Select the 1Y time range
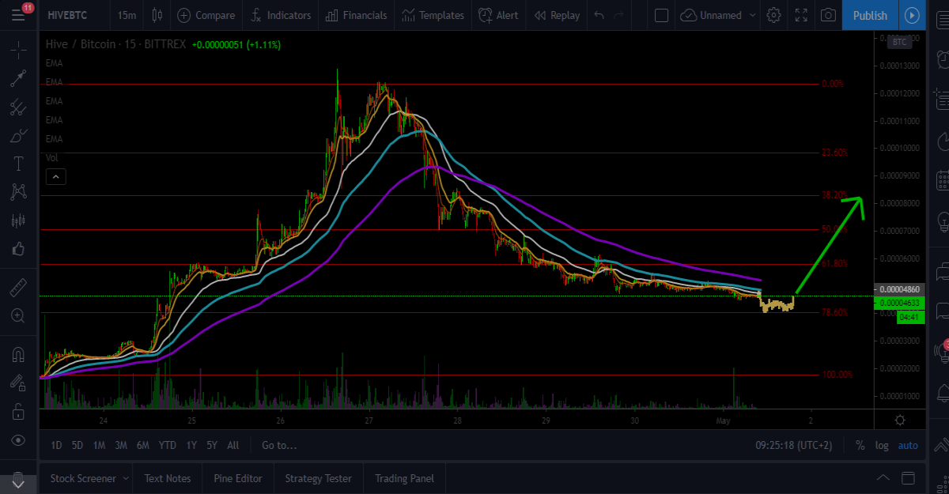The height and width of the screenshot is (494, 949). 191,445
